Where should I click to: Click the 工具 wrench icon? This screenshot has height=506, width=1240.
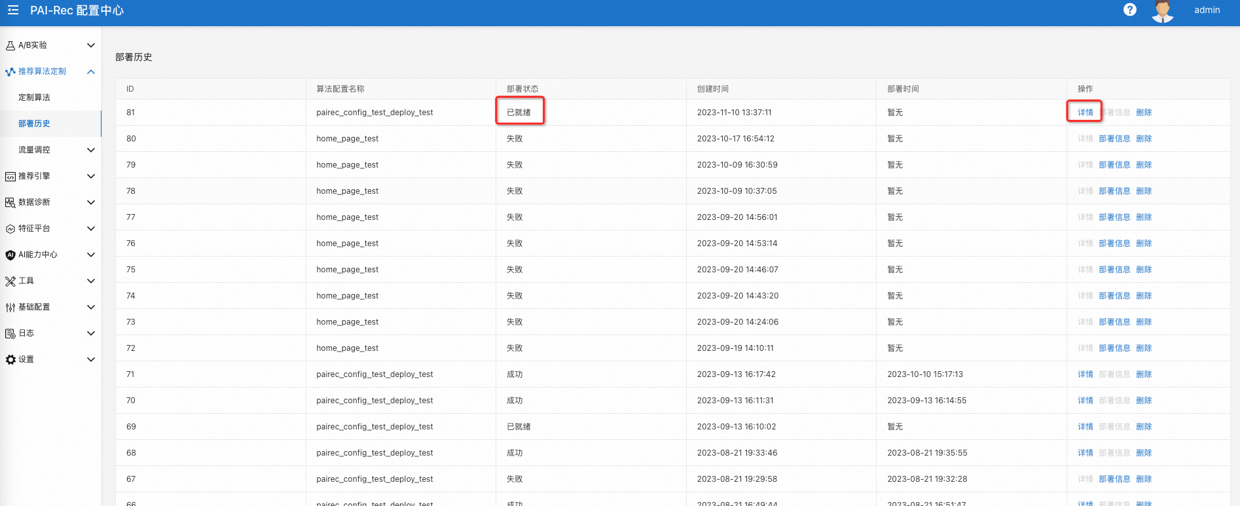(10, 281)
